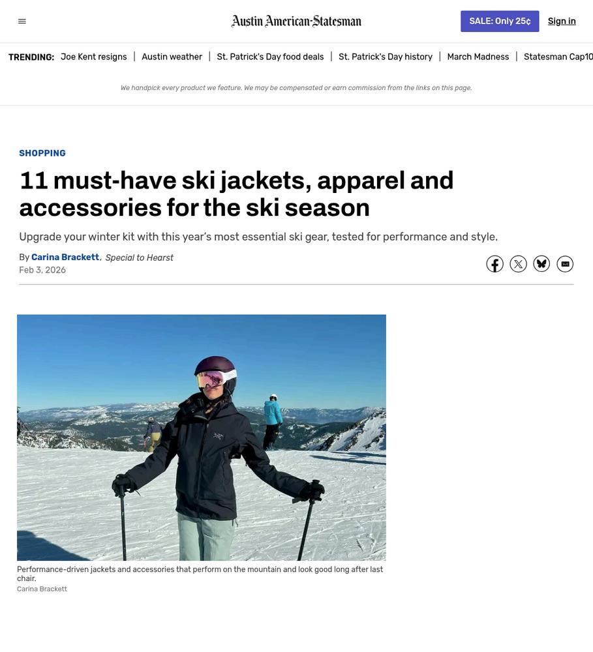Share article on Bluesky
Viewport: 593px width, 652px height.
coord(541,264)
